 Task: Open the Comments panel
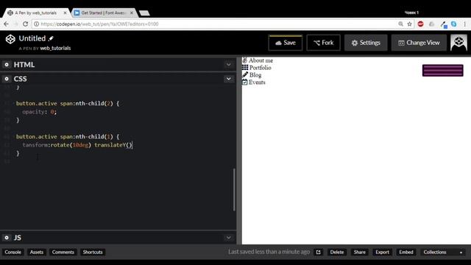coord(63,252)
